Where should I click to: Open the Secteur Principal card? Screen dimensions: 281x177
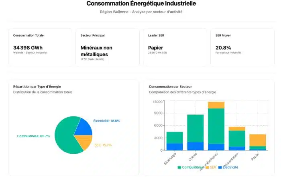pyautogui.click(x=107, y=47)
